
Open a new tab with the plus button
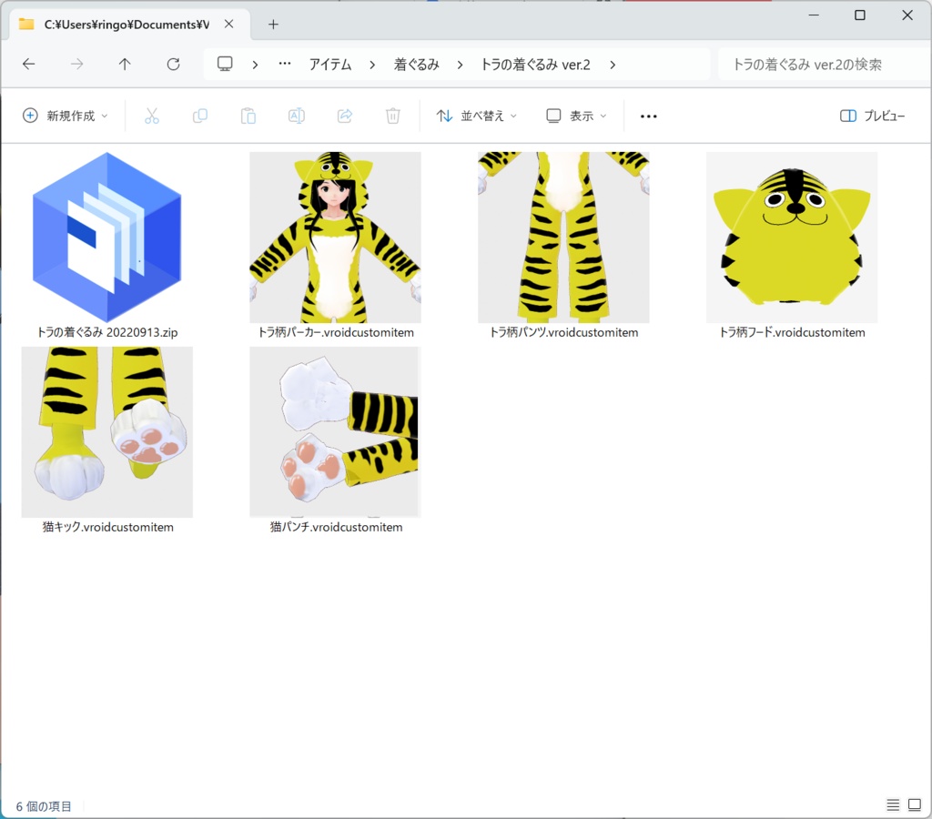point(273,25)
